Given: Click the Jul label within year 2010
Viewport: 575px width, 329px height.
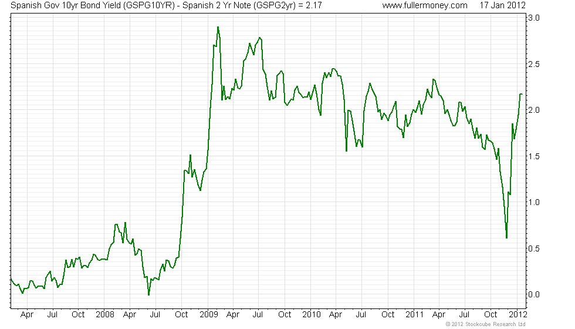Looking at the screenshot, I should pos(361,315).
